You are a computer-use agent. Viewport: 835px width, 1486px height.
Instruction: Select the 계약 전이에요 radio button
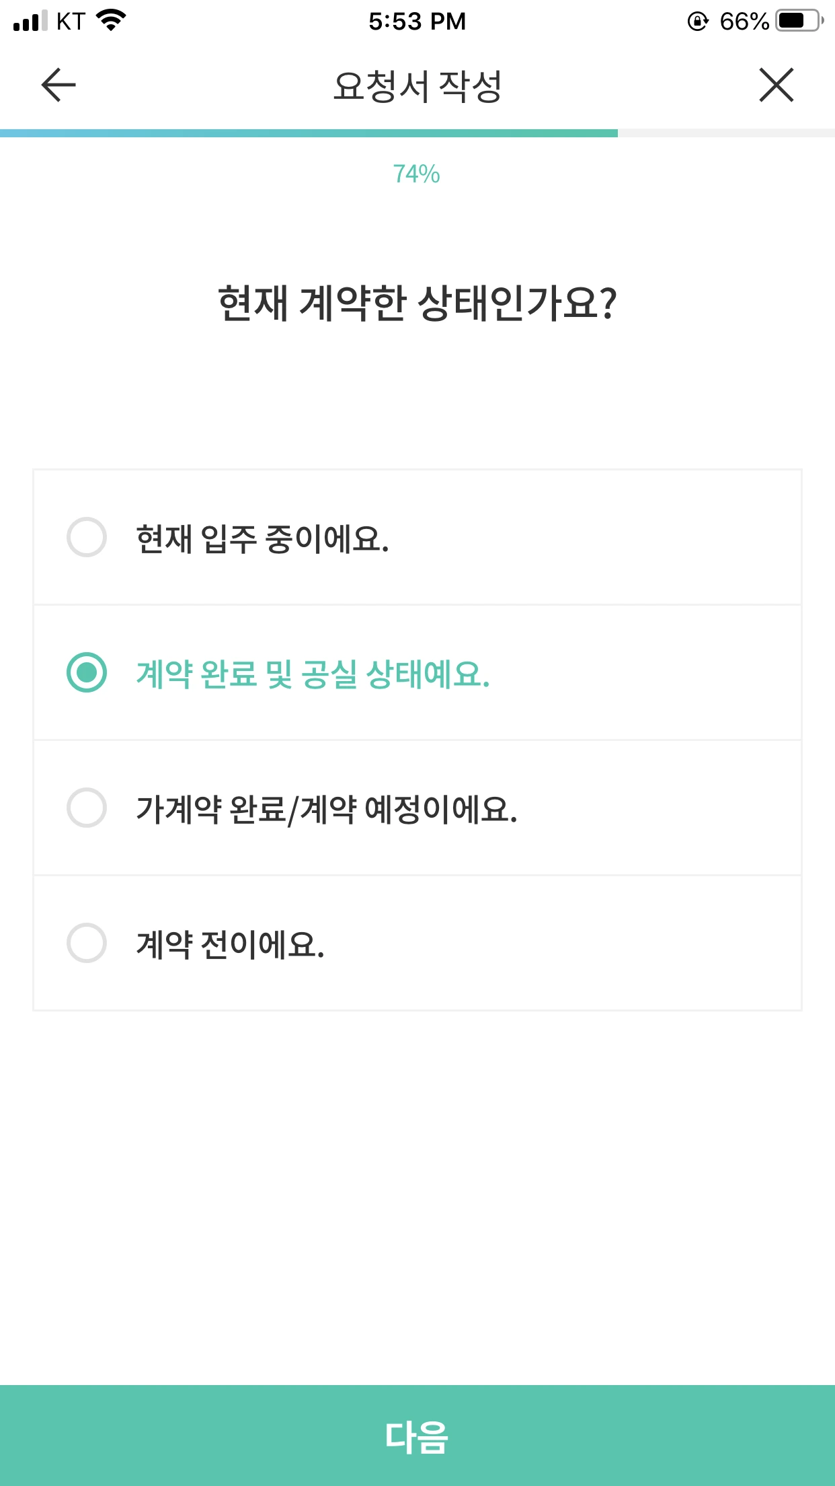pos(87,943)
